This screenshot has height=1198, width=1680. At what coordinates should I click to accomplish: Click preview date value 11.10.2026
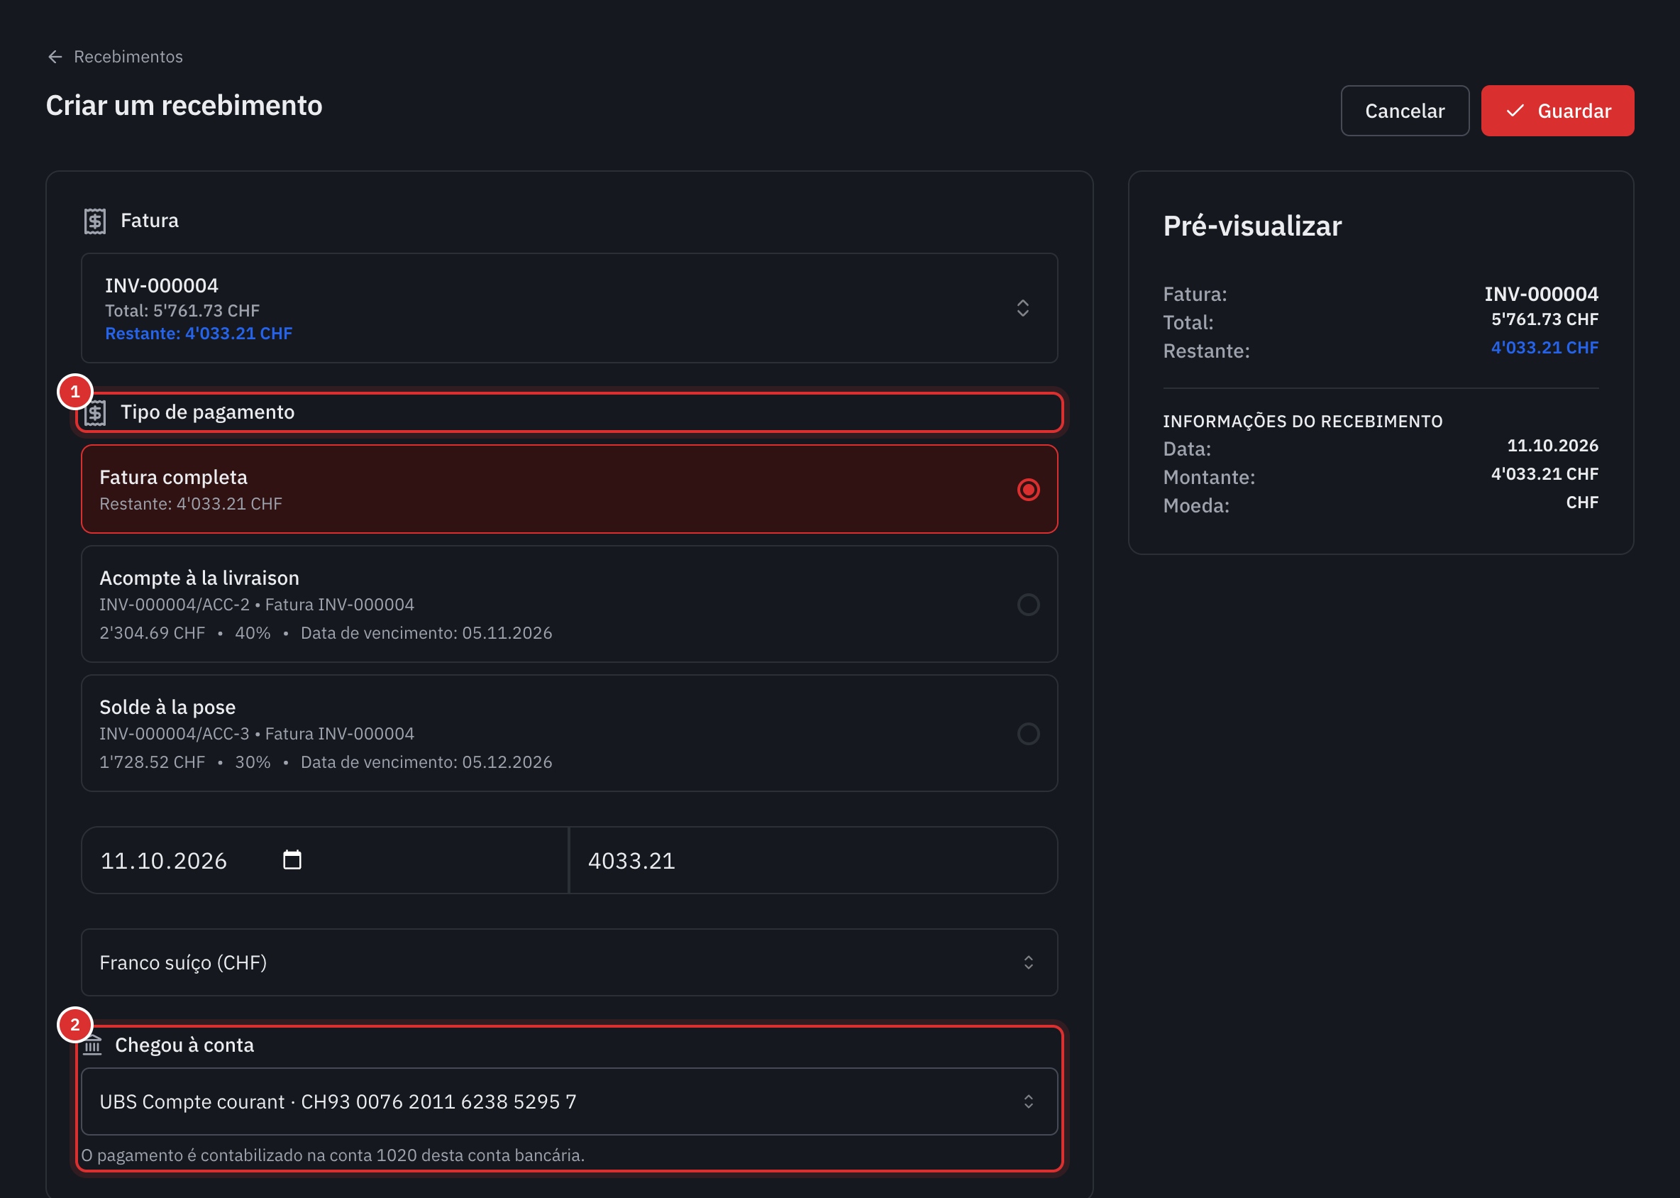1552,446
